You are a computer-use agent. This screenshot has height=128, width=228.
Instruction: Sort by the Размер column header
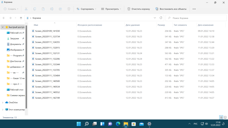(161, 25)
